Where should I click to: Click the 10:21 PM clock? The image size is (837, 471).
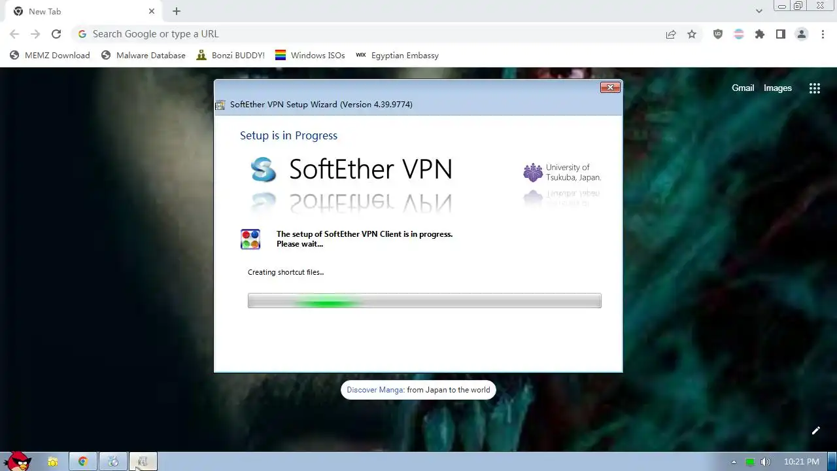[802, 462]
